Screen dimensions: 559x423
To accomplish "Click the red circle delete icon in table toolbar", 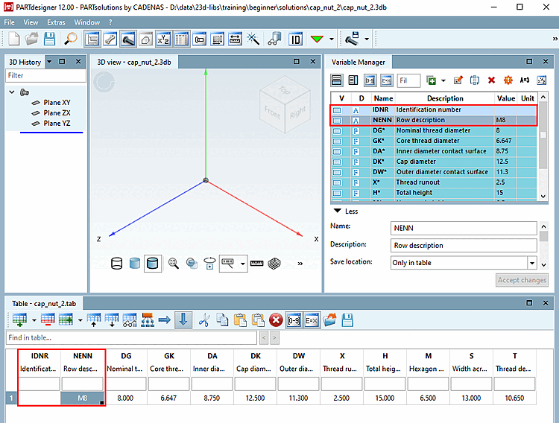I will point(276,319).
